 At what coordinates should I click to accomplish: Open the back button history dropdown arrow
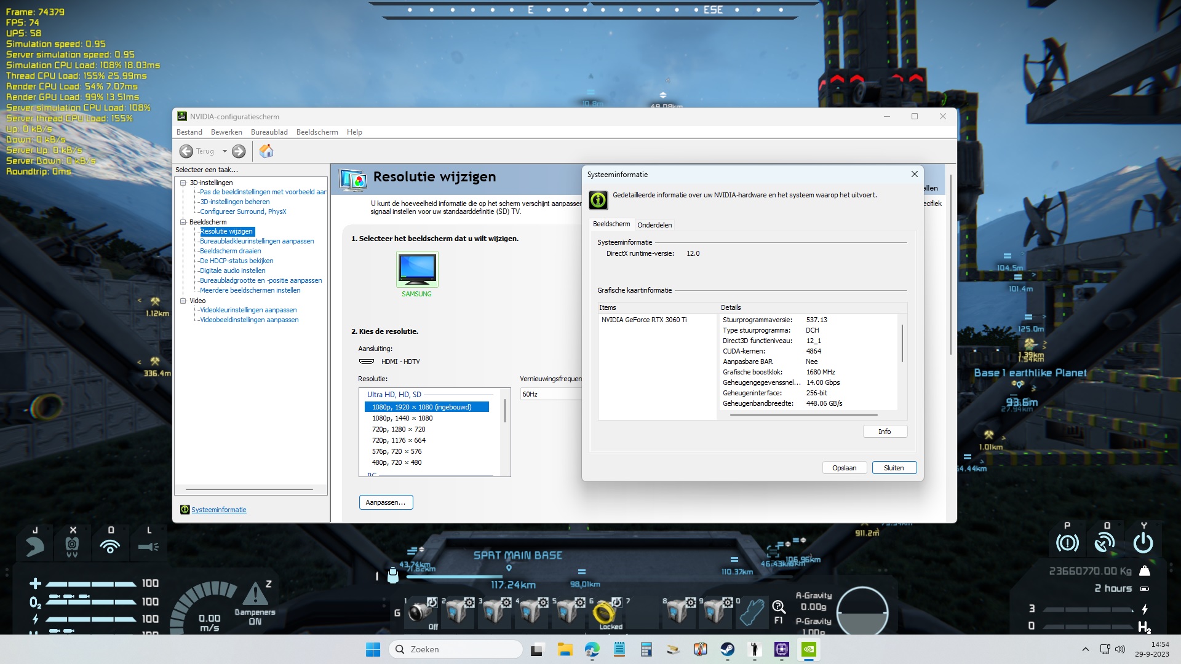coord(225,151)
